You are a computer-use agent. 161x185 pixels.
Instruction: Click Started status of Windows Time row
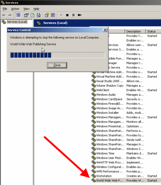click(152, 153)
